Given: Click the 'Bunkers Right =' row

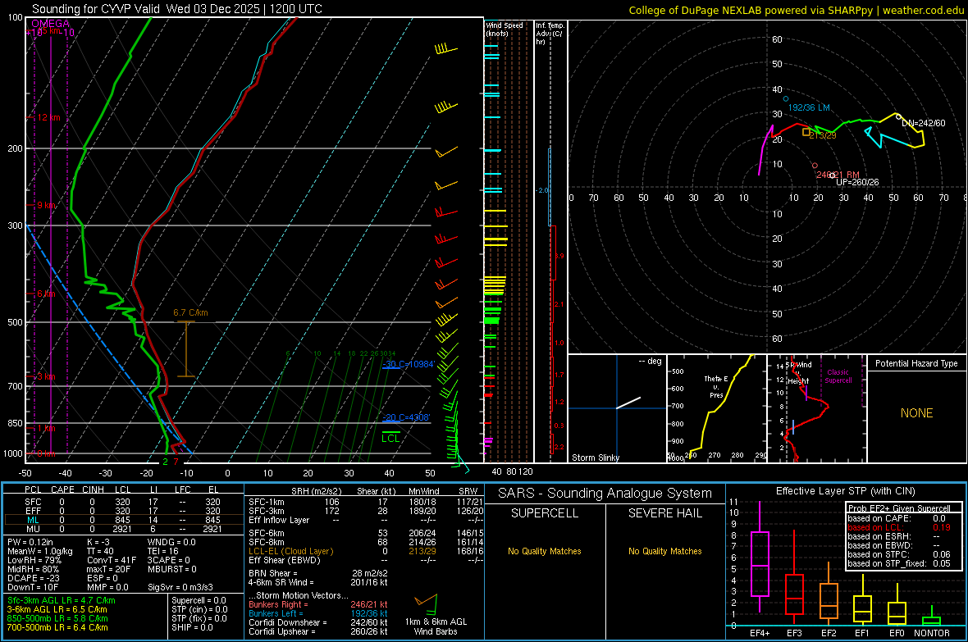Looking at the screenshot, I should pos(318,604).
